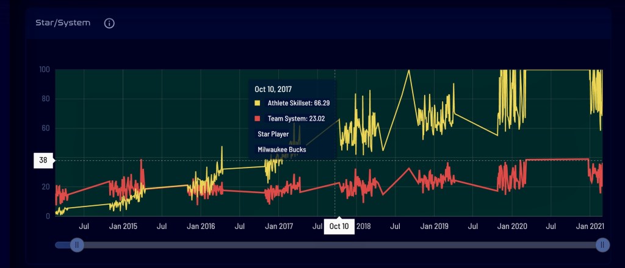Click the left range slider handle
The image size is (625, 268).
coord(77,245)
